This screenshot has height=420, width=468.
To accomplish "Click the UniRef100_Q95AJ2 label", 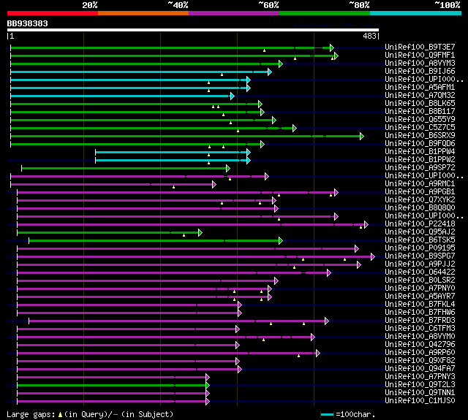I will tap(420, 232).
